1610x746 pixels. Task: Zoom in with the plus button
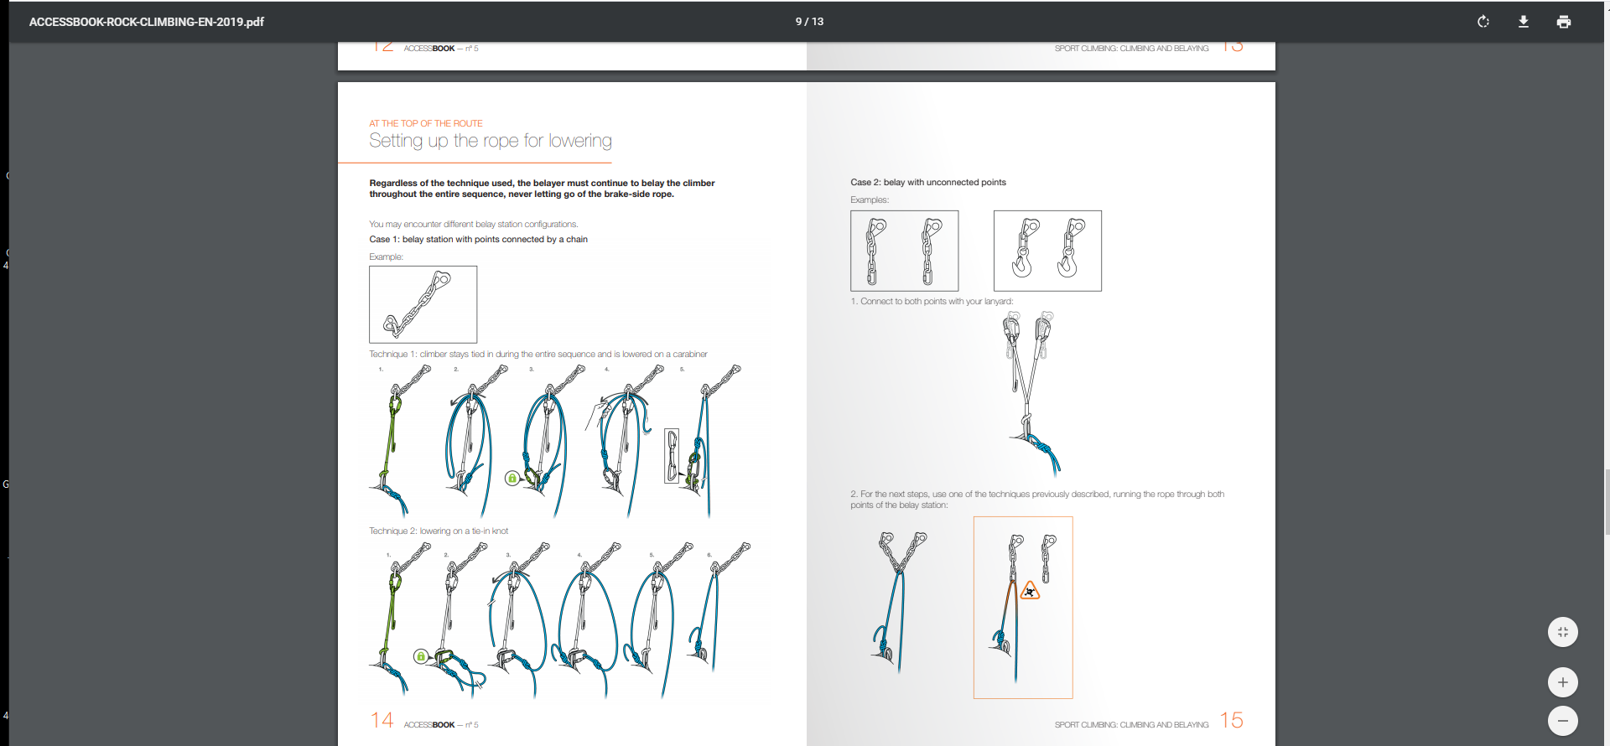coord(1562,682)
